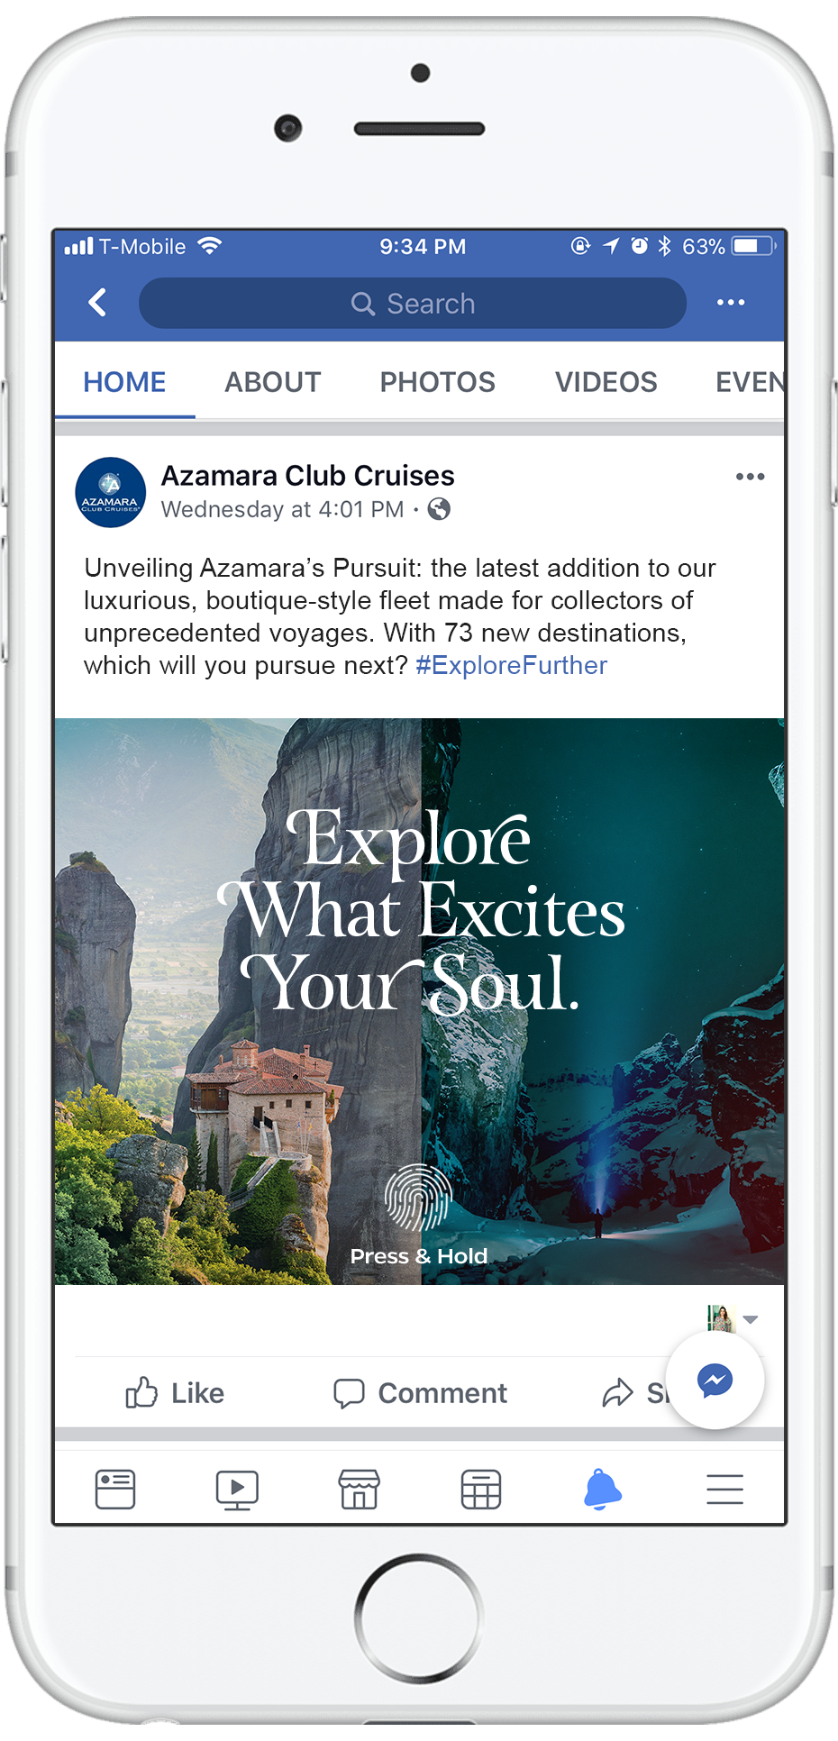Open the calendar grid icon in bottom bar
The height and width of the screenshot is (1741, 838).
(481, 1489)
